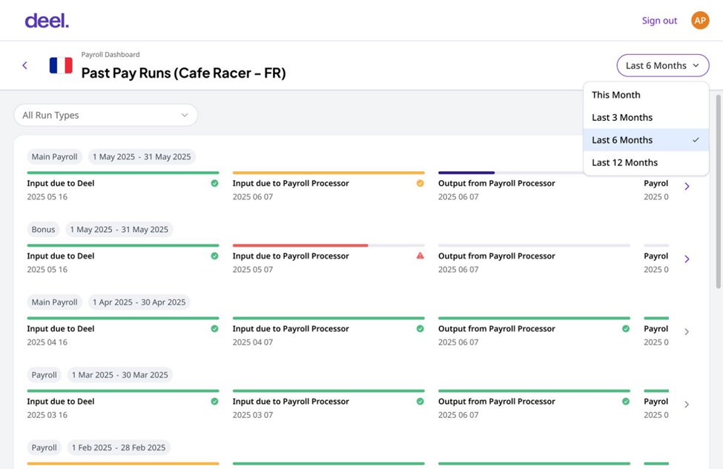Viewport: 723px width, 469px height.
Task: Click Input due to Payroll Processor in April run
Action: pos(291,329)
